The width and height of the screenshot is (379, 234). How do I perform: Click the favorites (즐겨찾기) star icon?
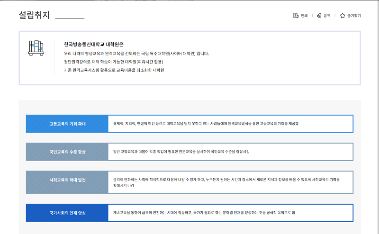point(343,16)
